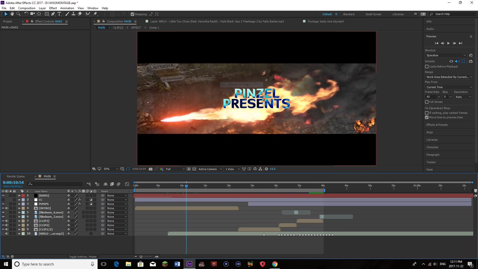Hide the [BARS] layer visibility
This screenshot has width=478, height=269.
2,195
